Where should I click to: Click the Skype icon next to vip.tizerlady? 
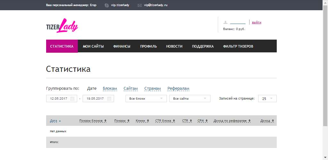click(107, 5)
